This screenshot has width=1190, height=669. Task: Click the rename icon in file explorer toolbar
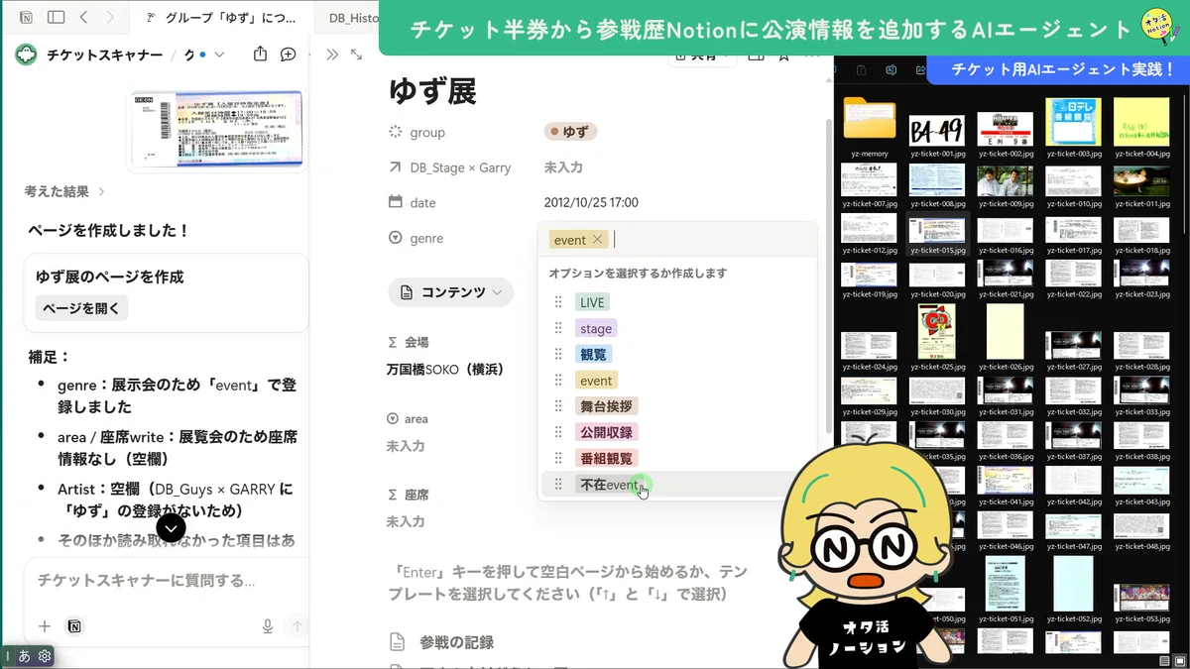pyautogui.click(x=891, y=69)
